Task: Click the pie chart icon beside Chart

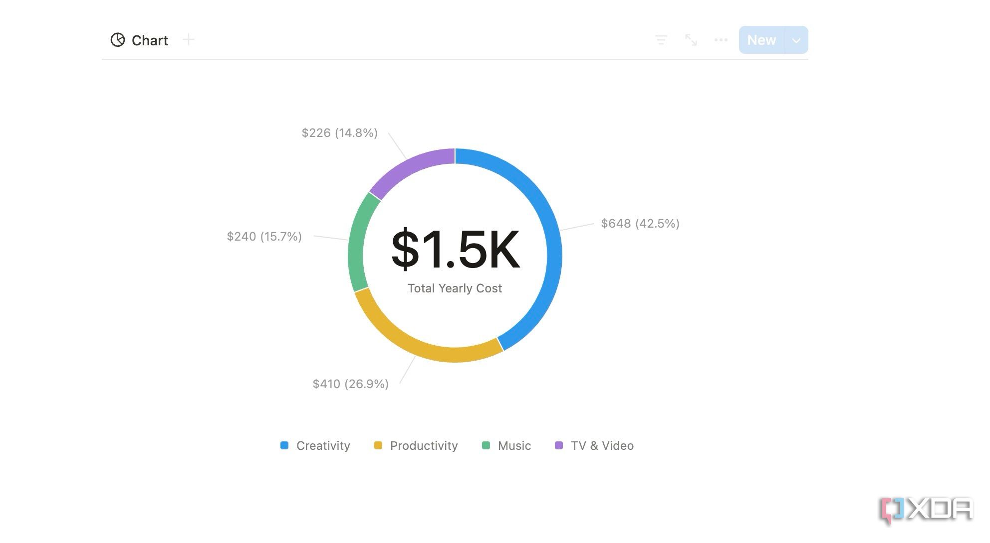Action: (118, 40)
